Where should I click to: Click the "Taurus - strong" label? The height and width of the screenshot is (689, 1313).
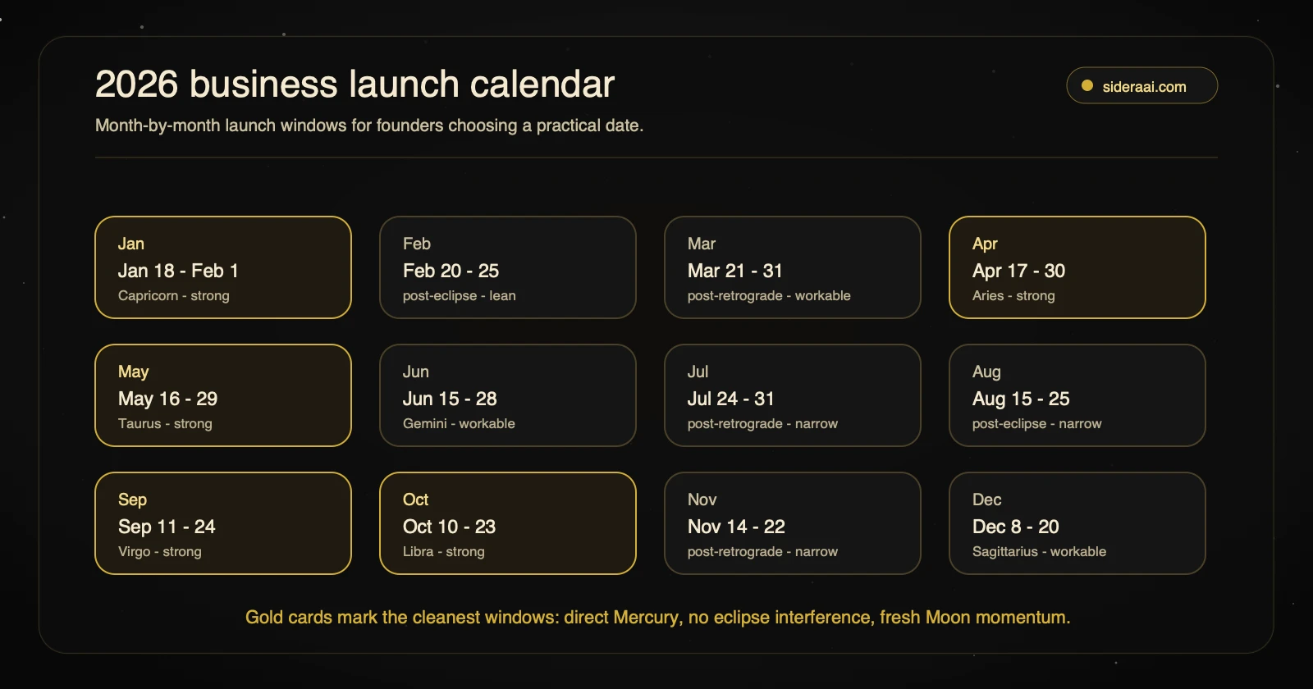pyautogui.click(x=165, y=423)
